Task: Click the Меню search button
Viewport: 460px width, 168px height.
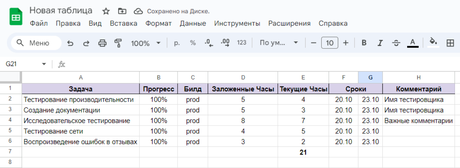Action: 36,43
